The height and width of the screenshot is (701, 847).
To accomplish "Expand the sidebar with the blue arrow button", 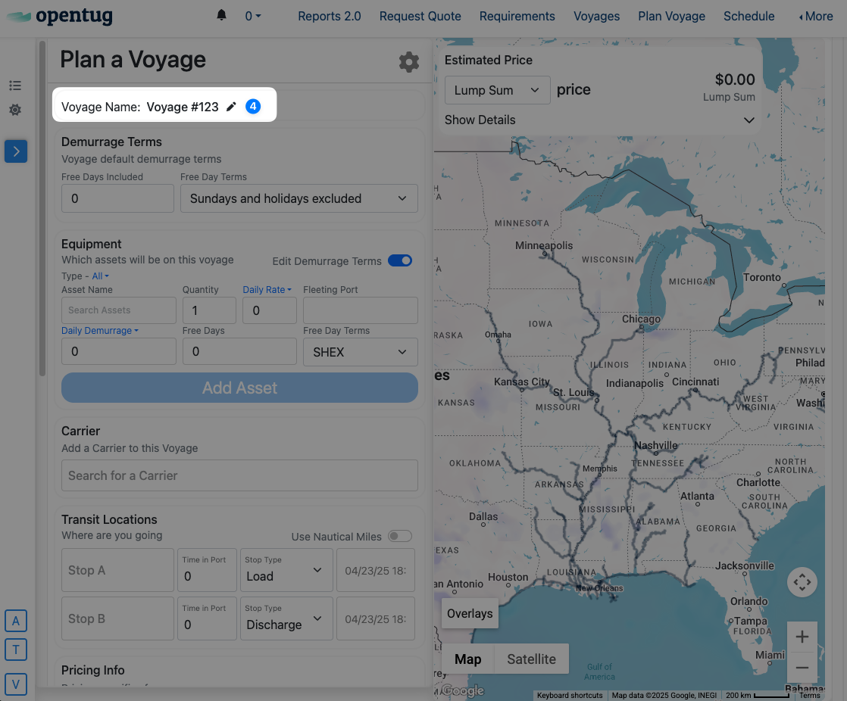I will tap(16, 151).
